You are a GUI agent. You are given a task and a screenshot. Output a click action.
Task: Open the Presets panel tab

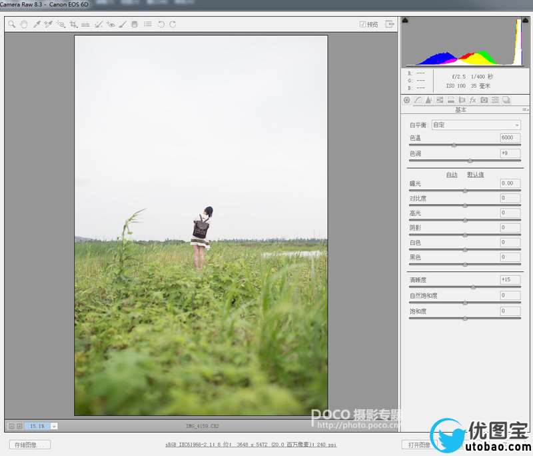(495, 100)
